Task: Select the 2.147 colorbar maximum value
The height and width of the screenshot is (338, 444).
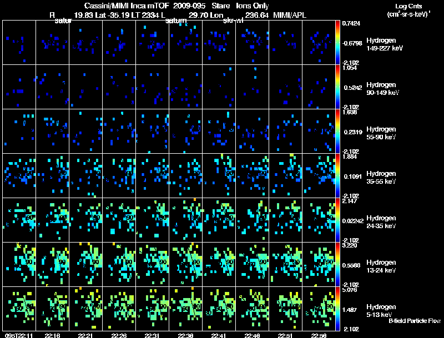Action: coord(350,201)
